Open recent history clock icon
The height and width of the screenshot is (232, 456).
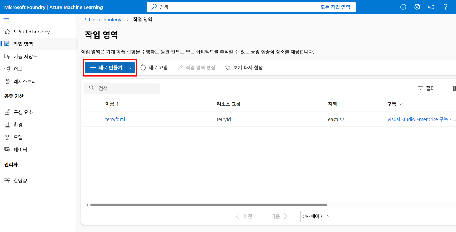pos(403,7)
